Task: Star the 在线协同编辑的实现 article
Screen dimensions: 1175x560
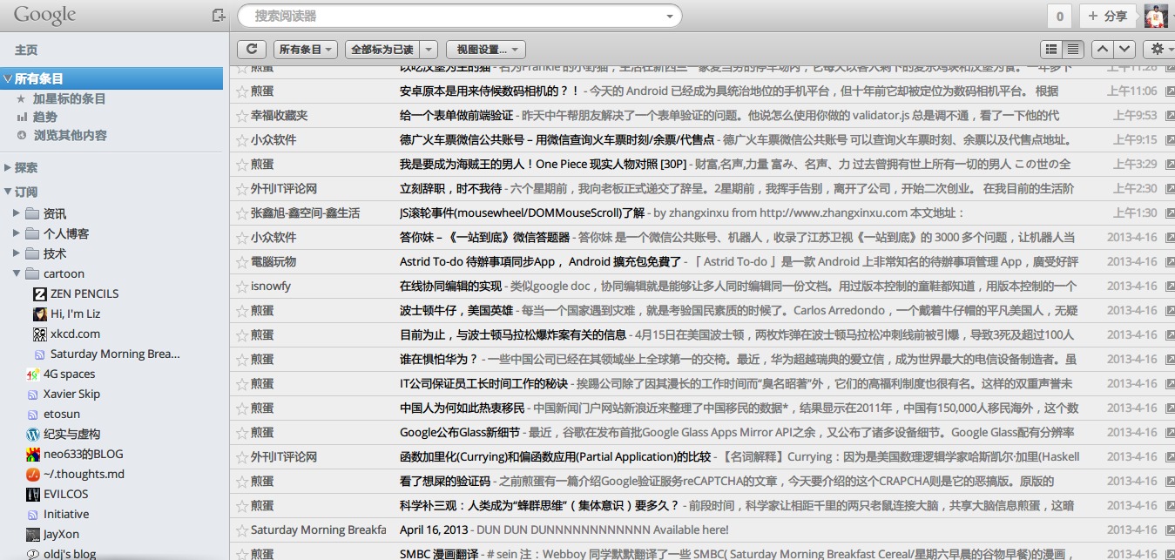Action: [242, 286]
